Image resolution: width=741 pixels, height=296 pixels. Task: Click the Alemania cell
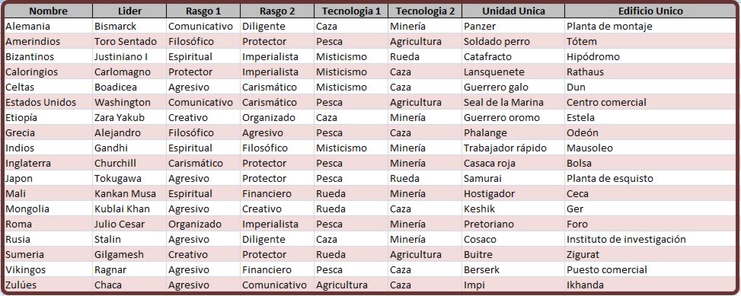click(48, 27)
